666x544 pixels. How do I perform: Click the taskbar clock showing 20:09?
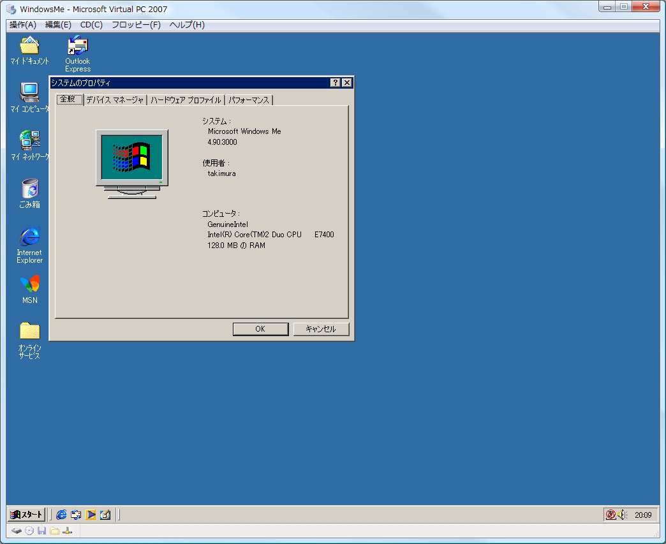click(643, 515)
